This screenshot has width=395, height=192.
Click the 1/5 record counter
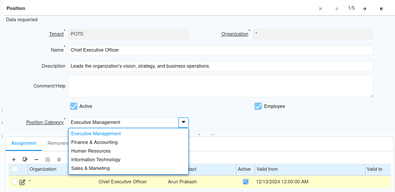pyautogui.click(x=352, y=8)
